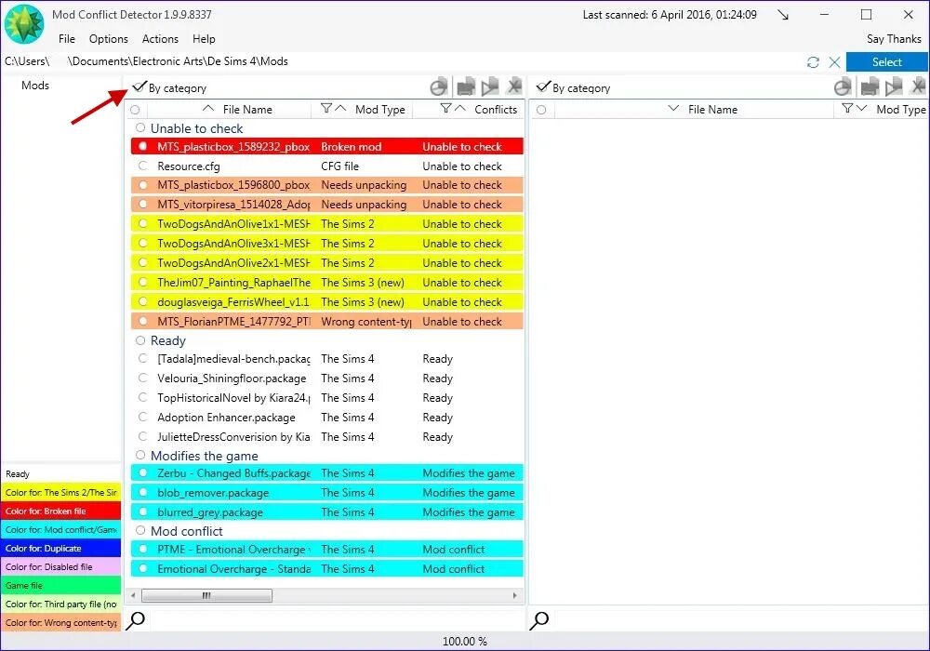The height and width of the screenshot is (651, 930).
Task: Select the radio button for Velouria_Shiningfloor.package
Action: 143,378
